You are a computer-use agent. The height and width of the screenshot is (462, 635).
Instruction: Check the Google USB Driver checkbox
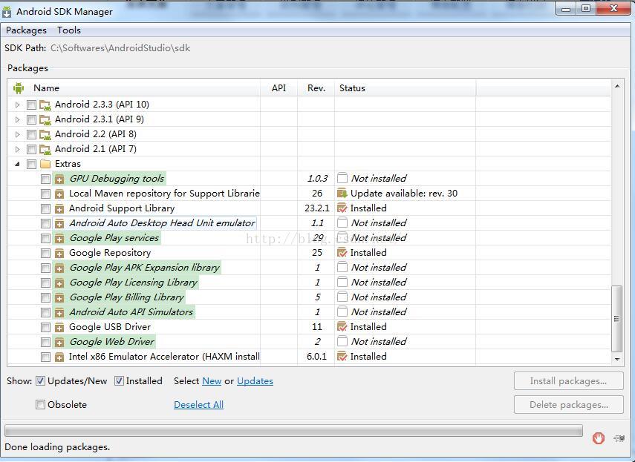pos(45,327)
